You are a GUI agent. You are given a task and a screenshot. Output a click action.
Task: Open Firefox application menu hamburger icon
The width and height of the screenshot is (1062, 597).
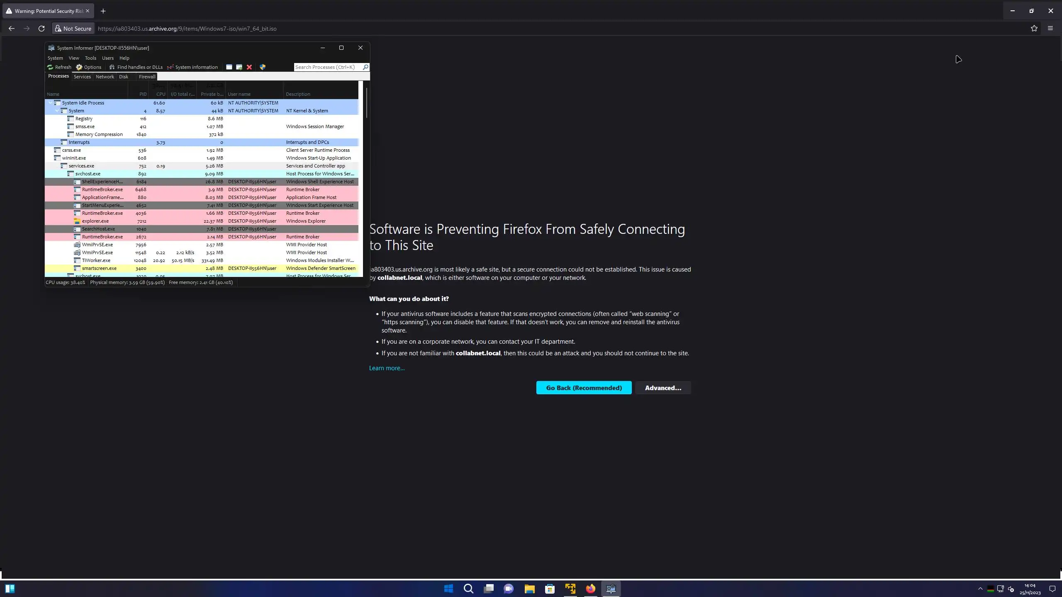pyautogui.click(x=1050, y=29)
